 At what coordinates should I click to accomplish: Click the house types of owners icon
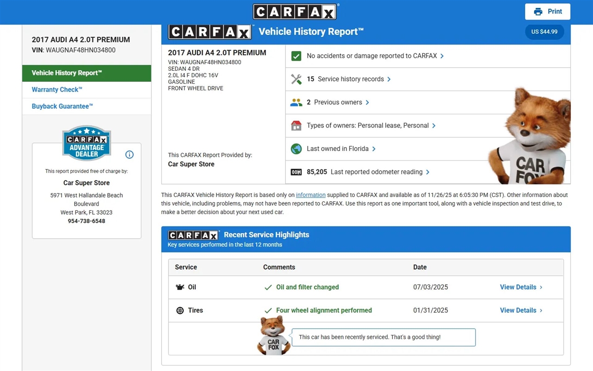tap(296, 125)
